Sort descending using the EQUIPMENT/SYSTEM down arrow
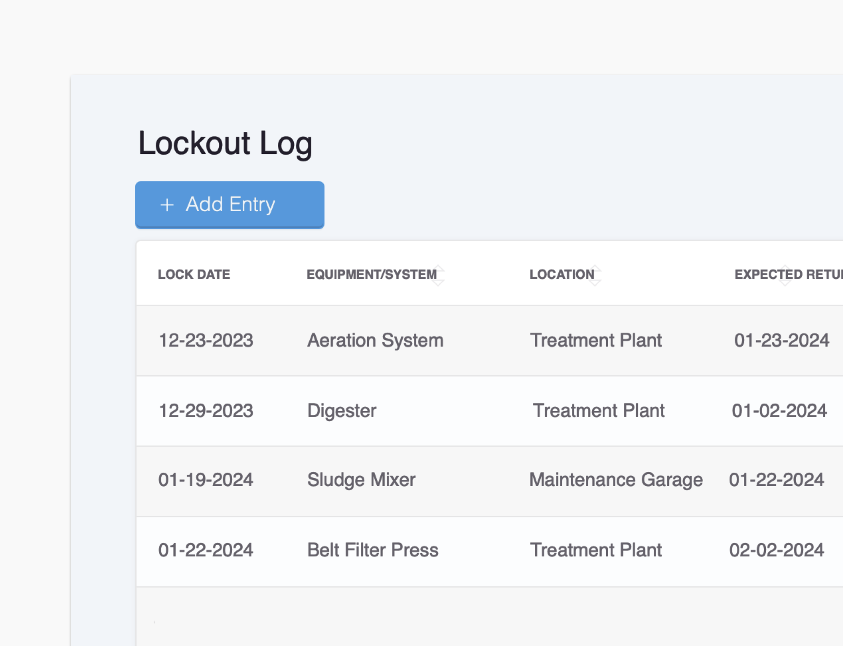 pos(439,282)
